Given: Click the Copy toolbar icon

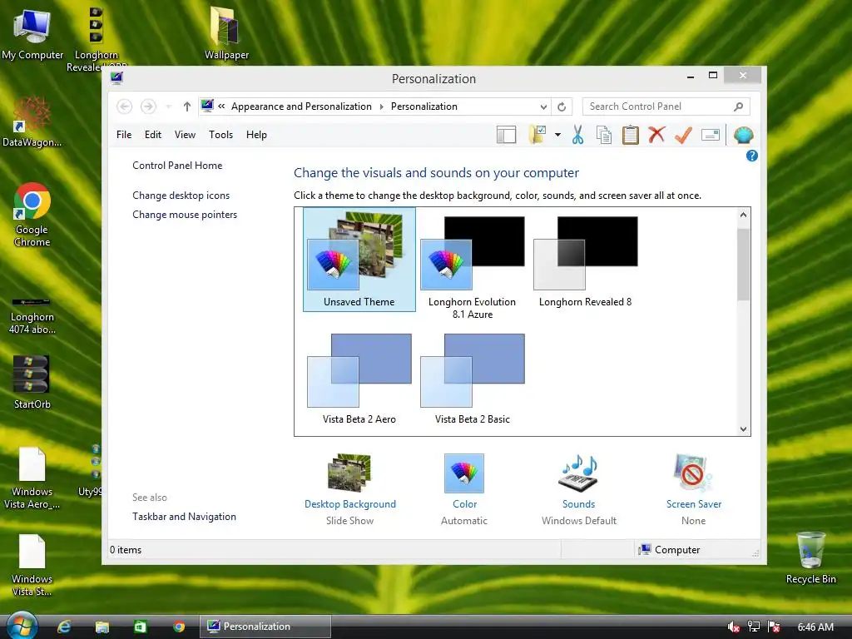Looking at the screenshot, I should click(604, 135).
